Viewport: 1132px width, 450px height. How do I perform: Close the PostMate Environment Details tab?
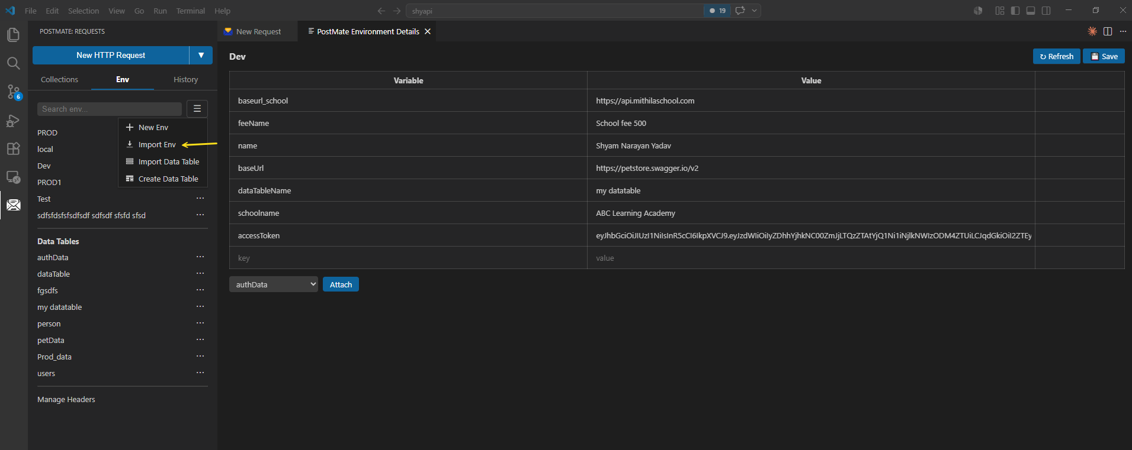point(428,31)
